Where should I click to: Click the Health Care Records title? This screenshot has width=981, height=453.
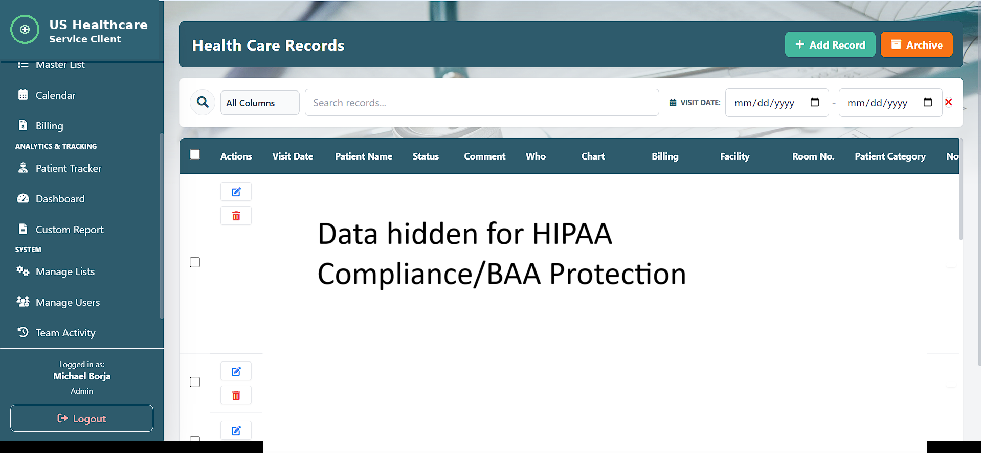coord(268,46)
